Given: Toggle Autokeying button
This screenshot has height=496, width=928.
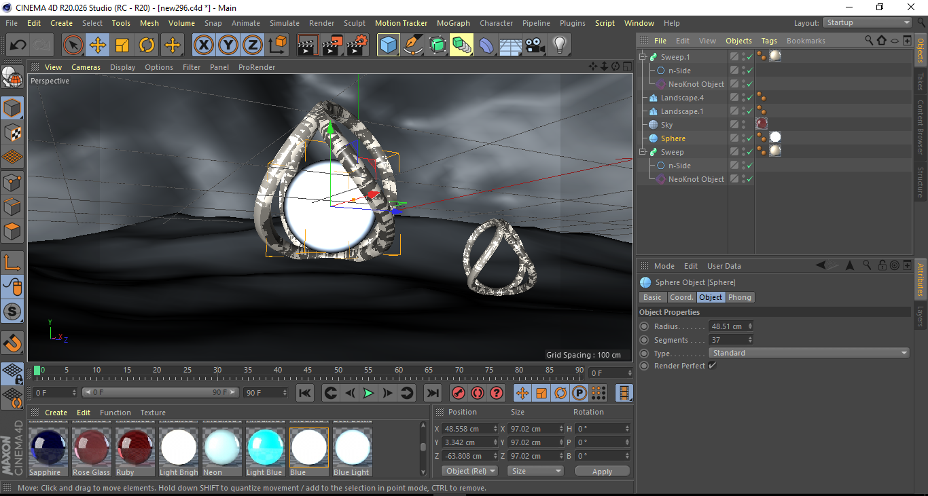Looking at the screenshot, I should tap(478, 393).
